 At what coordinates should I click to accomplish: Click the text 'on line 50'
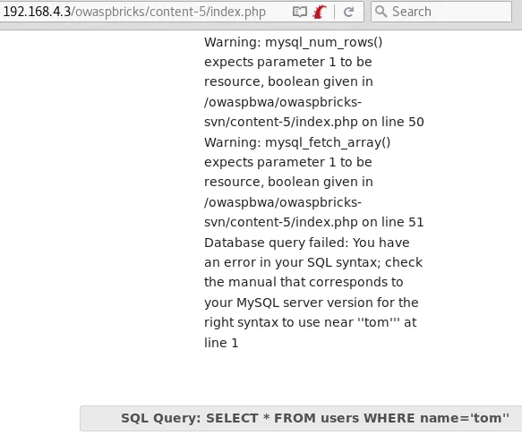(x=393, y=122)
